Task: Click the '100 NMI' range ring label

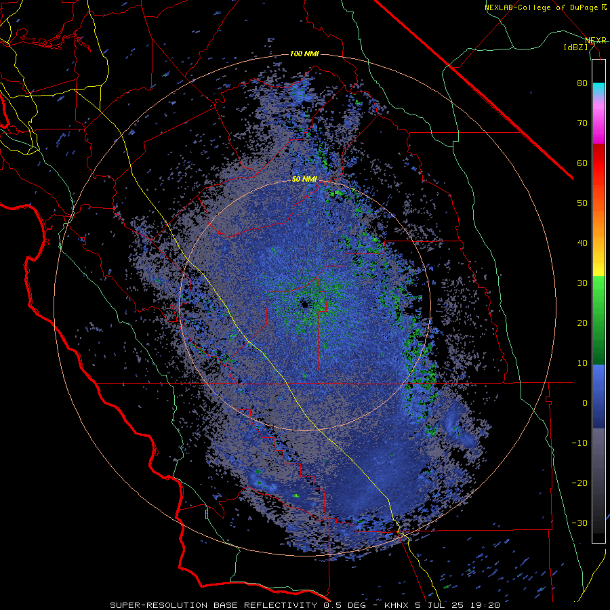Action: [304, 54]
